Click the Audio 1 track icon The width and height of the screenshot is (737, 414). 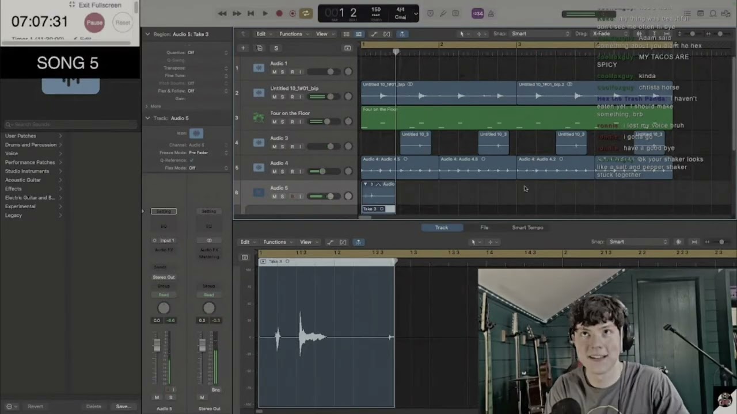pyautogui.click(x=259, y=68)
